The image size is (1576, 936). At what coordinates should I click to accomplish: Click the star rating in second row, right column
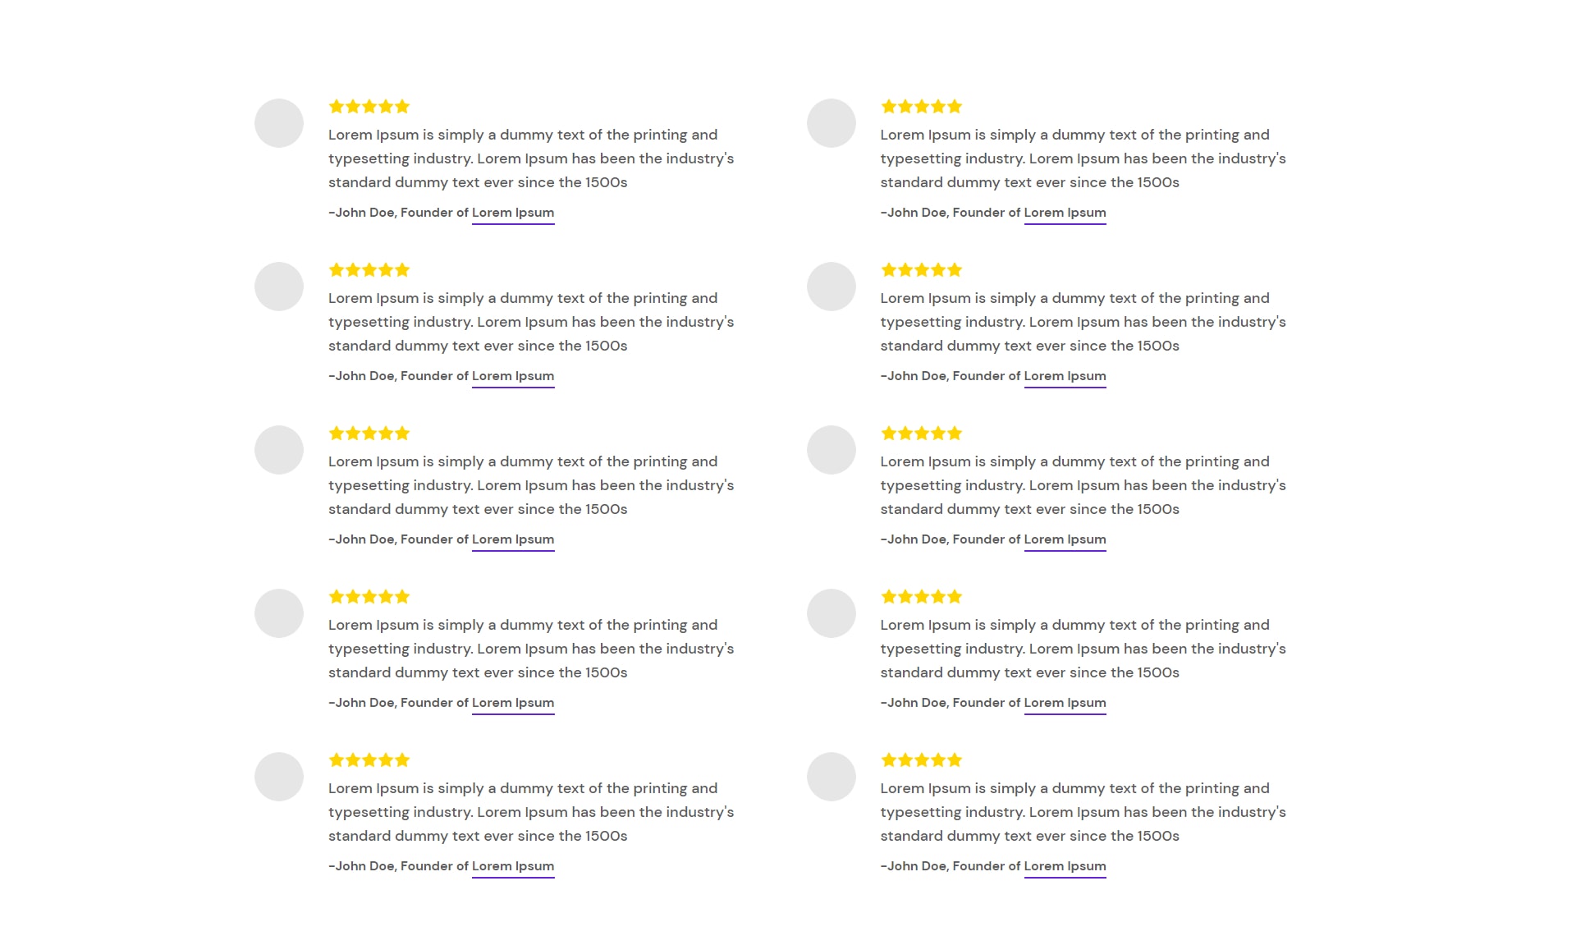(922, 270)
